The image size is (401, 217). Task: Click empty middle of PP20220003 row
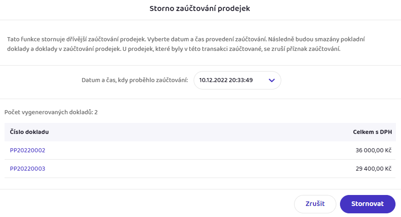click(200, 169)
